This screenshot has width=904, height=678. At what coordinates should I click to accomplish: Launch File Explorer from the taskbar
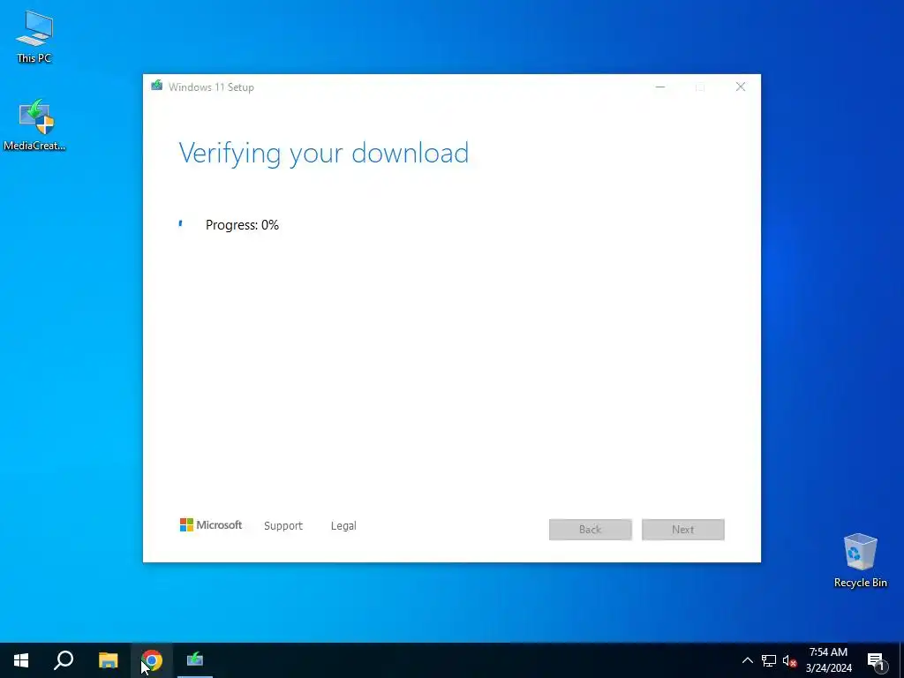[x=108, y=660]
